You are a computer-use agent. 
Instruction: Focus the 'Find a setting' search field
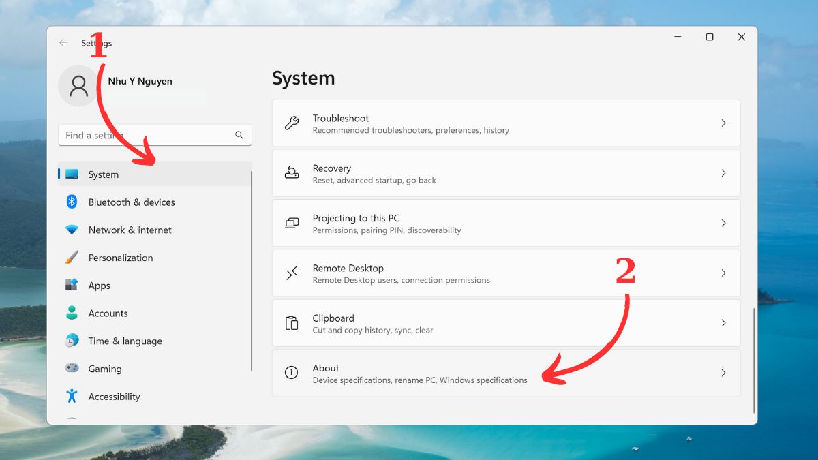(155, 135)
